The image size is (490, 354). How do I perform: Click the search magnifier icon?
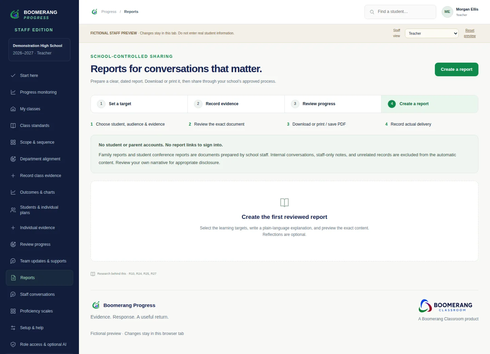pyautogui.click(x=372, y=12)
